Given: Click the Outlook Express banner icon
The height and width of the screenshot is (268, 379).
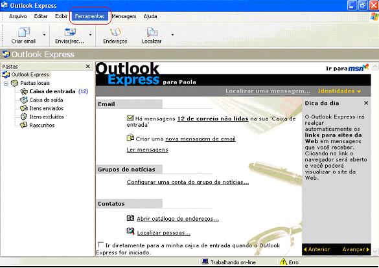Looking at the screenshot, I should point(6,54).
